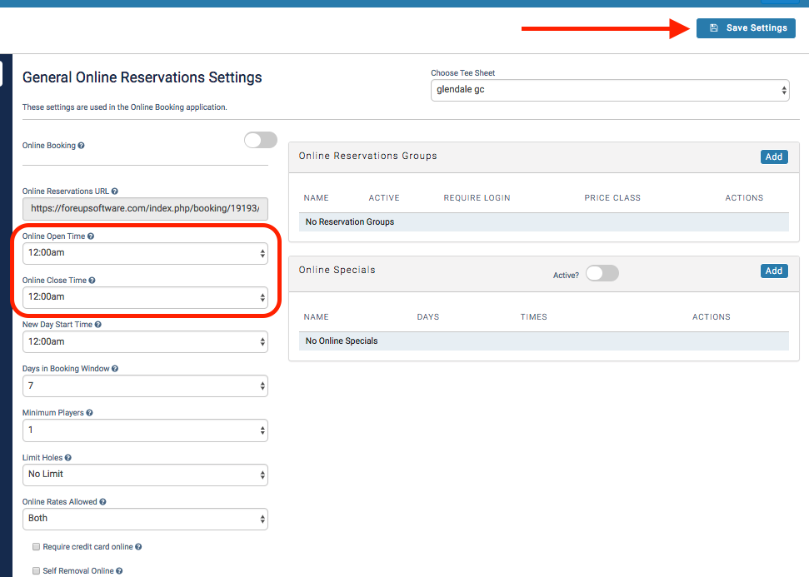The width and height of the screenshot is (809, 577).
Task: Click help icon next to Online Booking
Action: [x=81, y=146]
